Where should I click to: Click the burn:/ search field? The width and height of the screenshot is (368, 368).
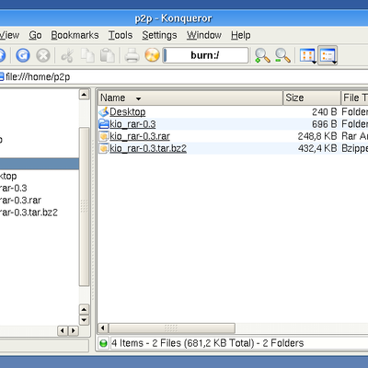click(205, 55)
